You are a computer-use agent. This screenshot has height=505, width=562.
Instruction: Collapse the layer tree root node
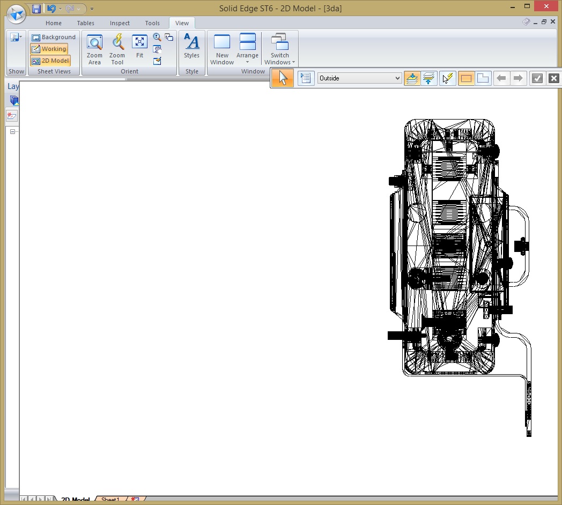[x=12, y=131]
